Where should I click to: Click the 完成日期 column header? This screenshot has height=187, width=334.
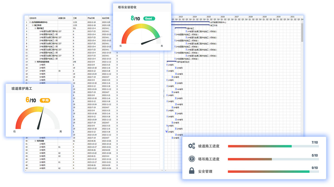[106, 17]
